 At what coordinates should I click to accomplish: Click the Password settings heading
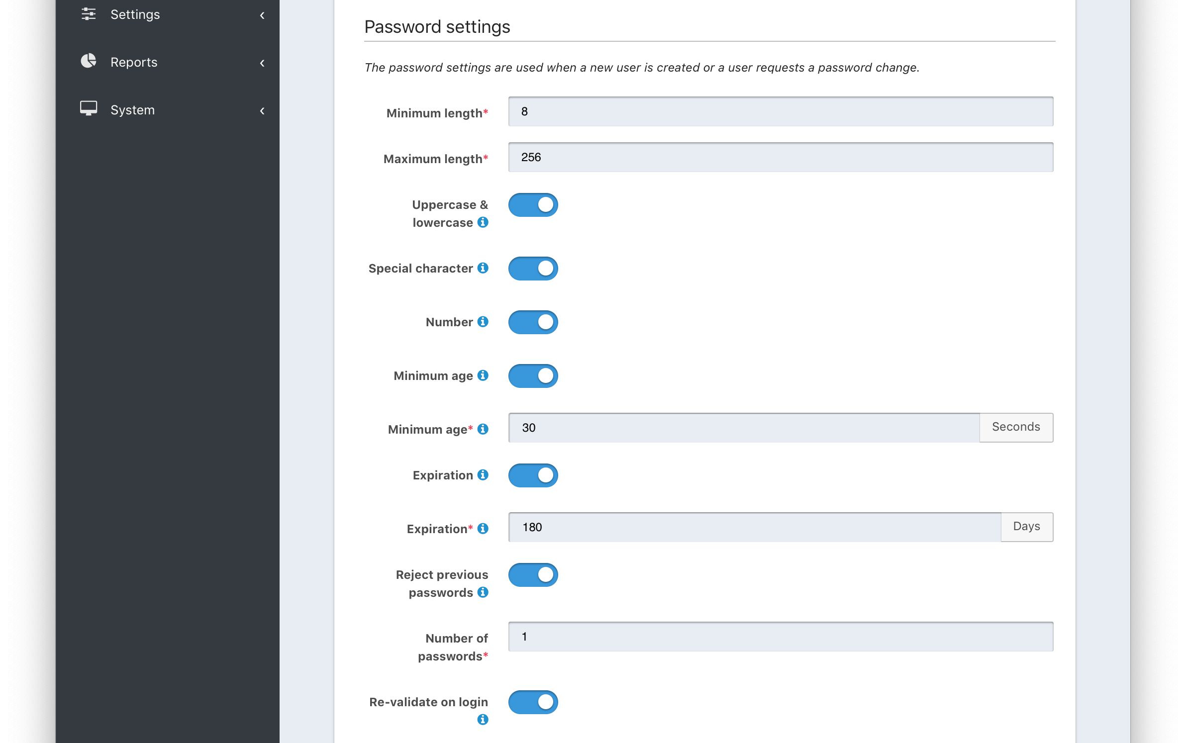(x=437, y=26)
